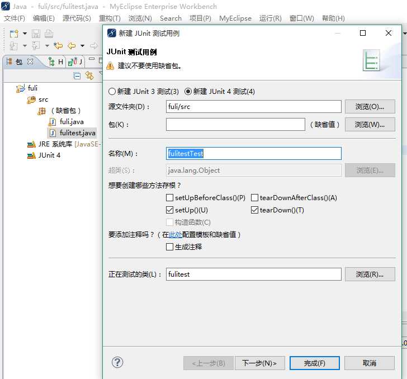The width and height of the screenshot is (407, 379).
Task: Click the Previous Annotation toolbar icon
Action: point(36,46)
